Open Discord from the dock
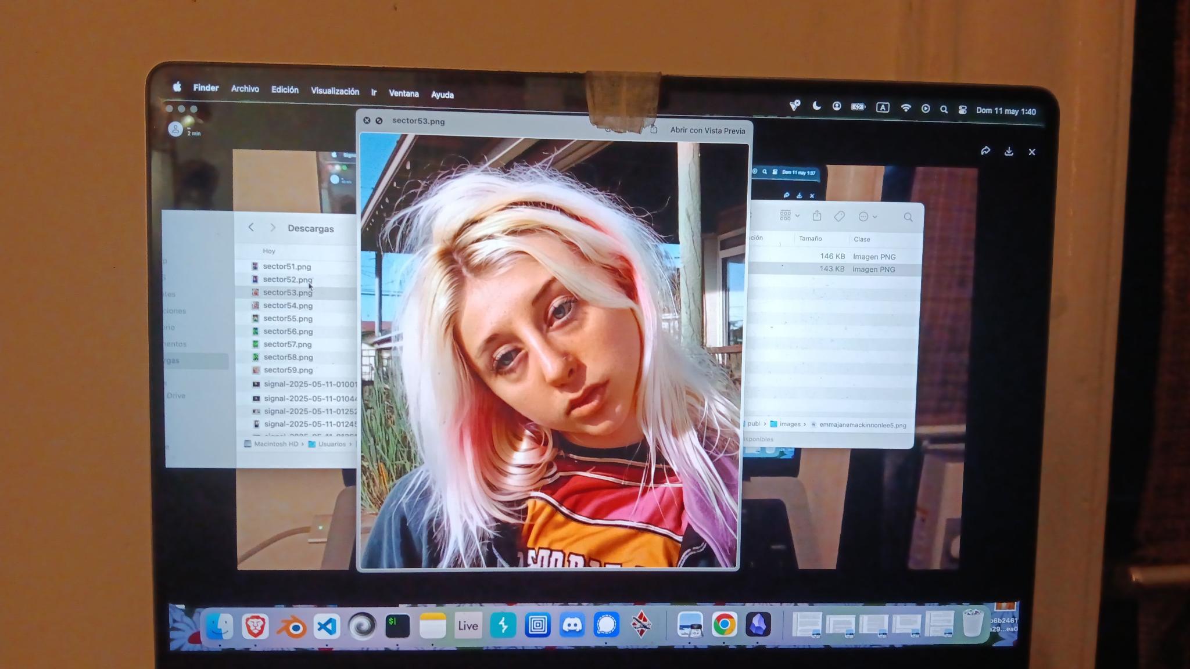 coord(572,625)
